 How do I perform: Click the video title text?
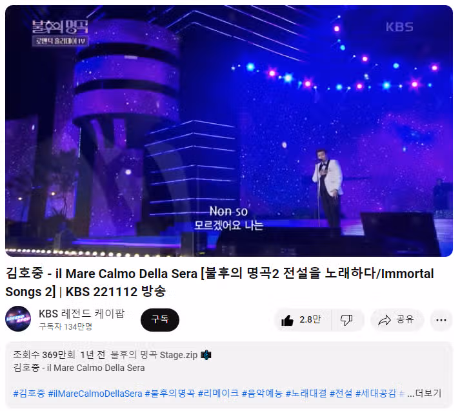click(x=219, y=283)
